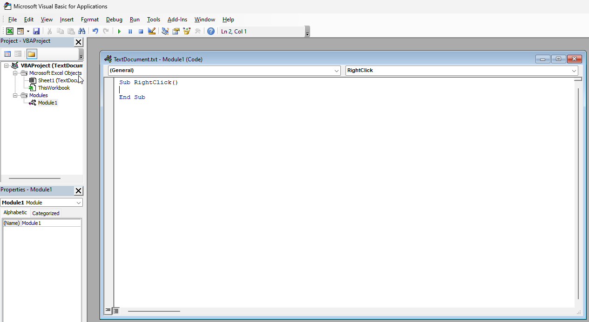Click the code window's horizontal scrollbar

pos(154,311)
